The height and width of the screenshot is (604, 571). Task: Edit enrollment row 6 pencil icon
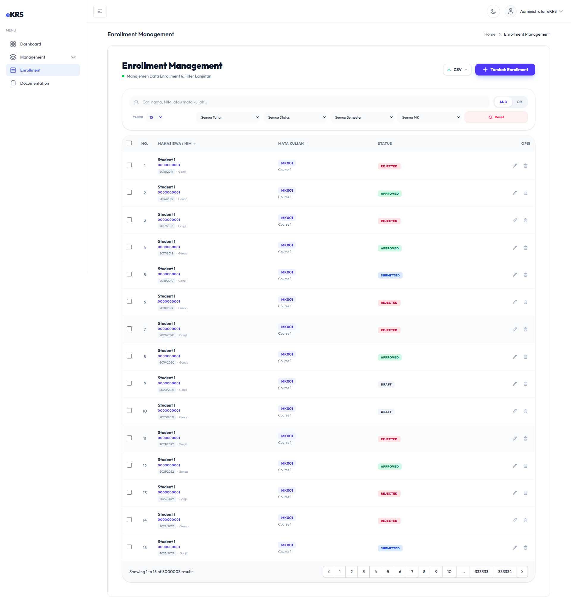(x=514, y=302)
